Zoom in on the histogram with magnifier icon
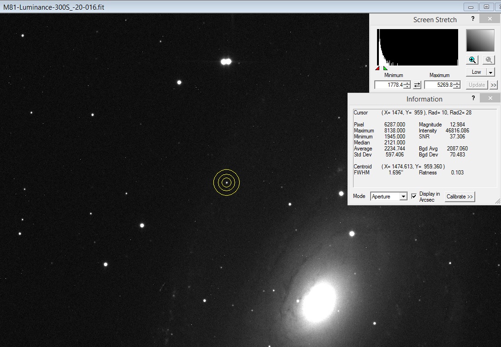Screen dimensions: 501x347 point(472,60)
